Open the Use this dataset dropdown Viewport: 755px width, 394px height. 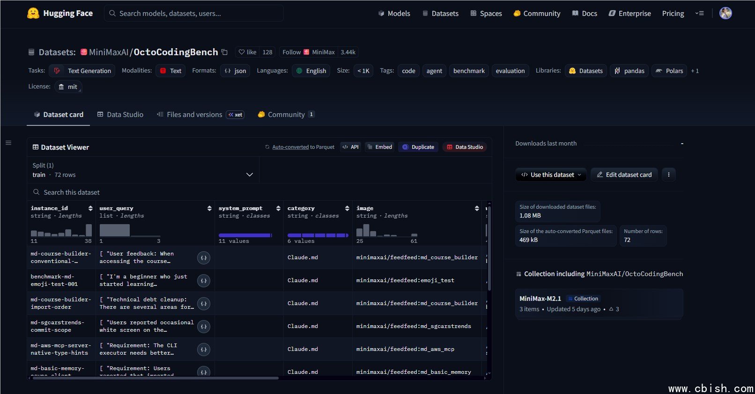(551, 175)
